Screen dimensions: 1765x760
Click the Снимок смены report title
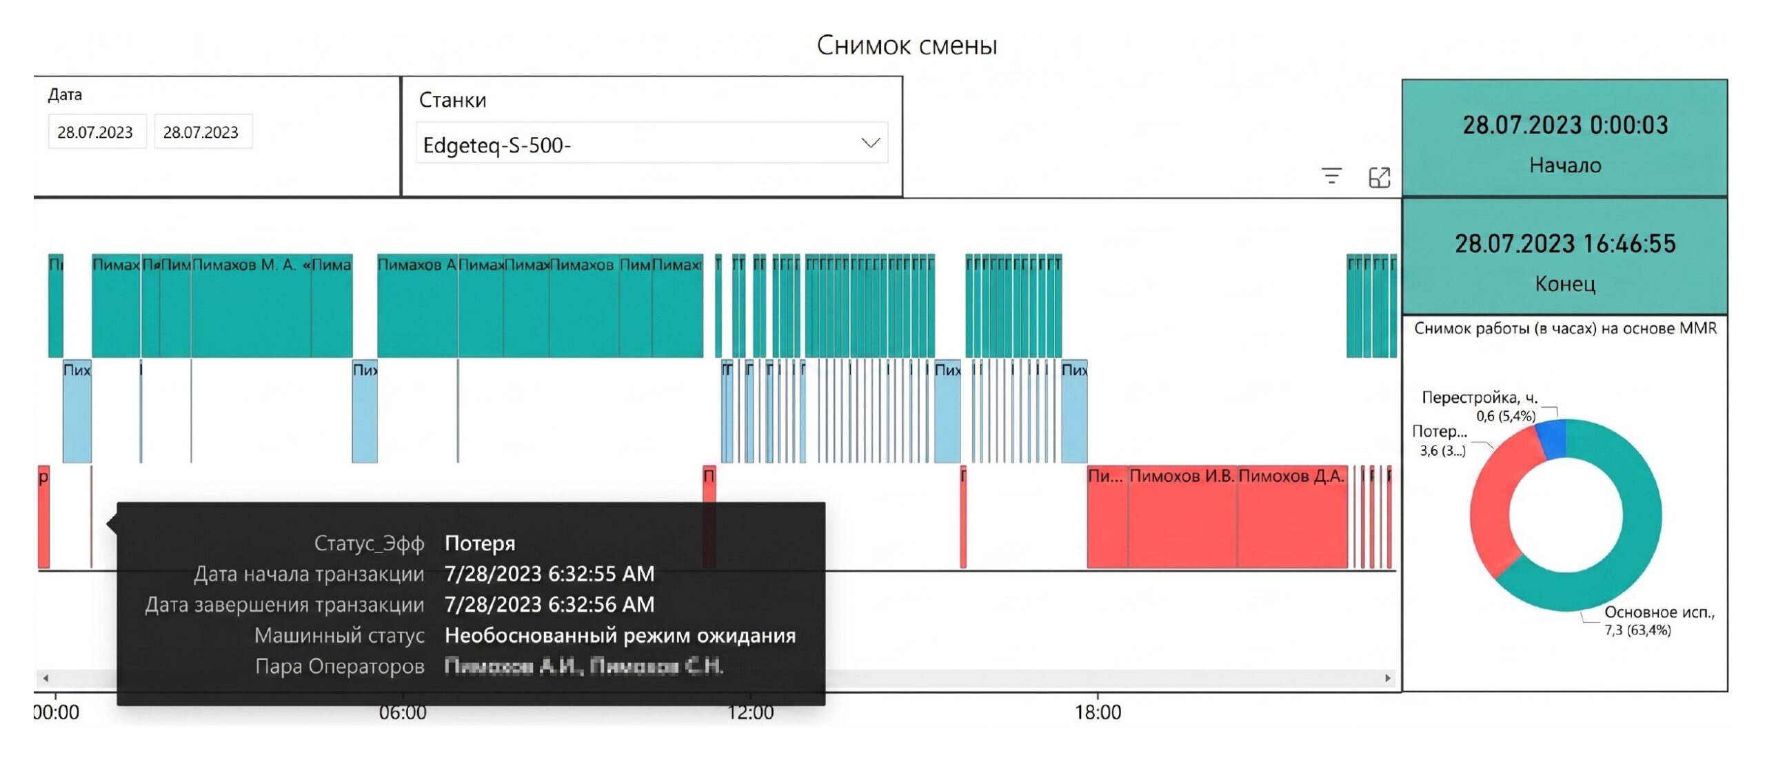point(907,46)
